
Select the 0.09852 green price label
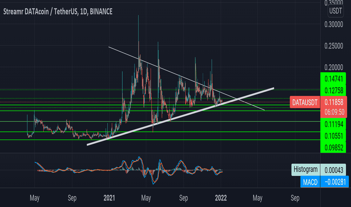click(333, 148)
